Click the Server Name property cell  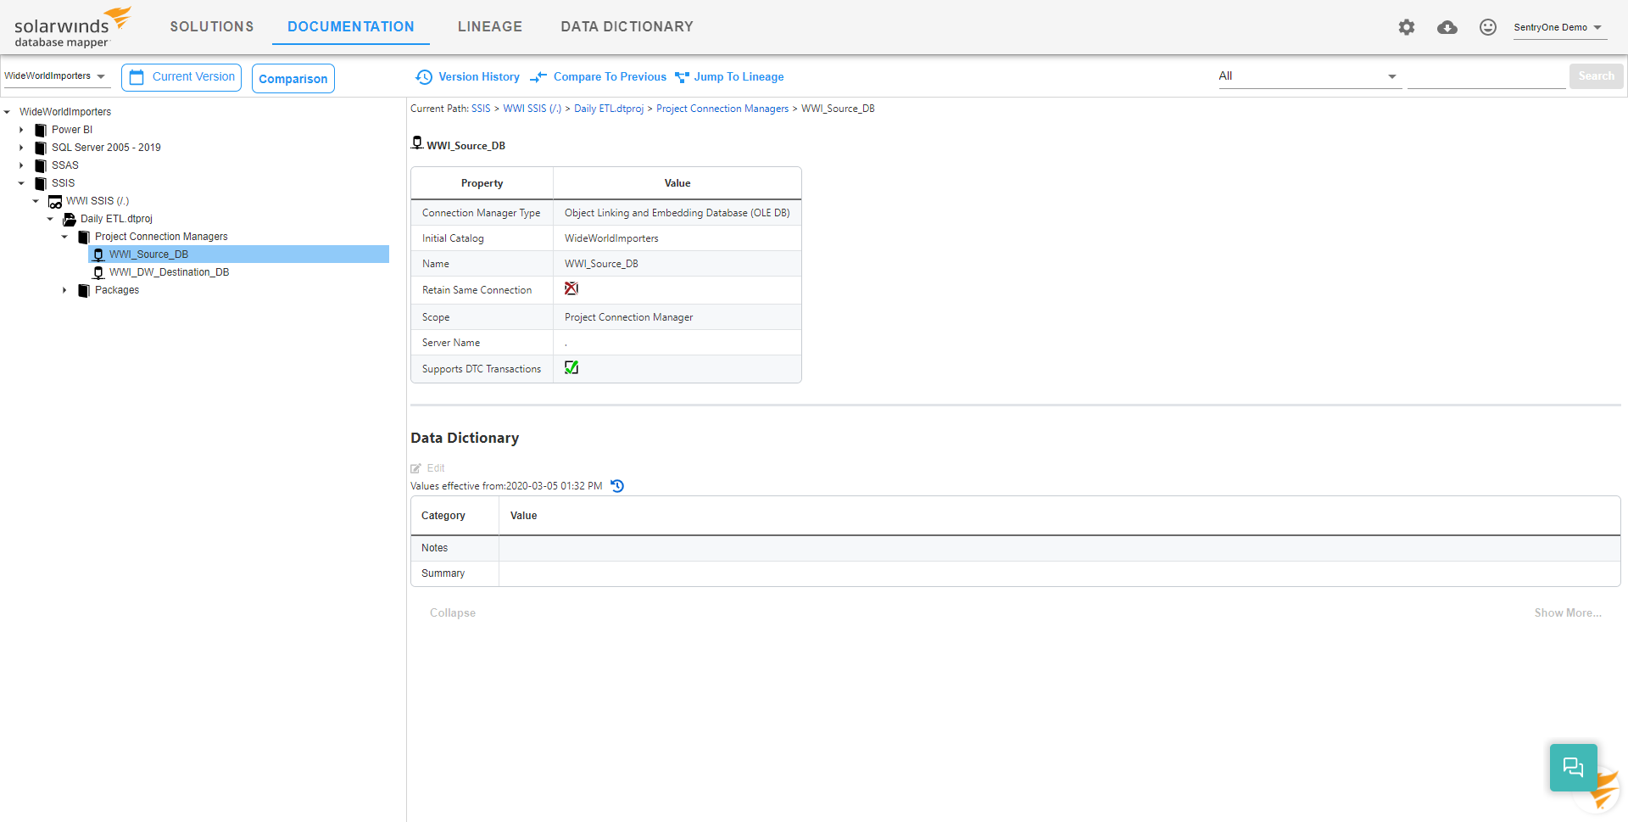pyautogui.click(x=482, y=343)
